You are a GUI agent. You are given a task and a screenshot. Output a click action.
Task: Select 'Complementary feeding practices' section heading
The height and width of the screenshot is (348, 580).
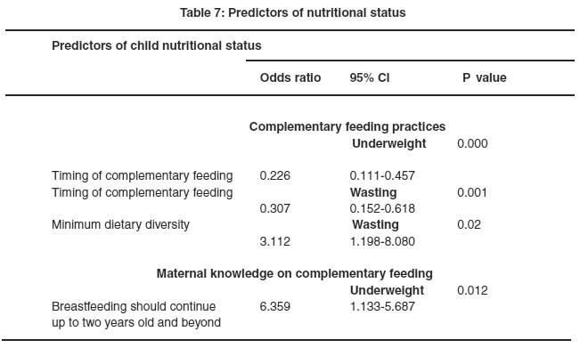(347, 126)
